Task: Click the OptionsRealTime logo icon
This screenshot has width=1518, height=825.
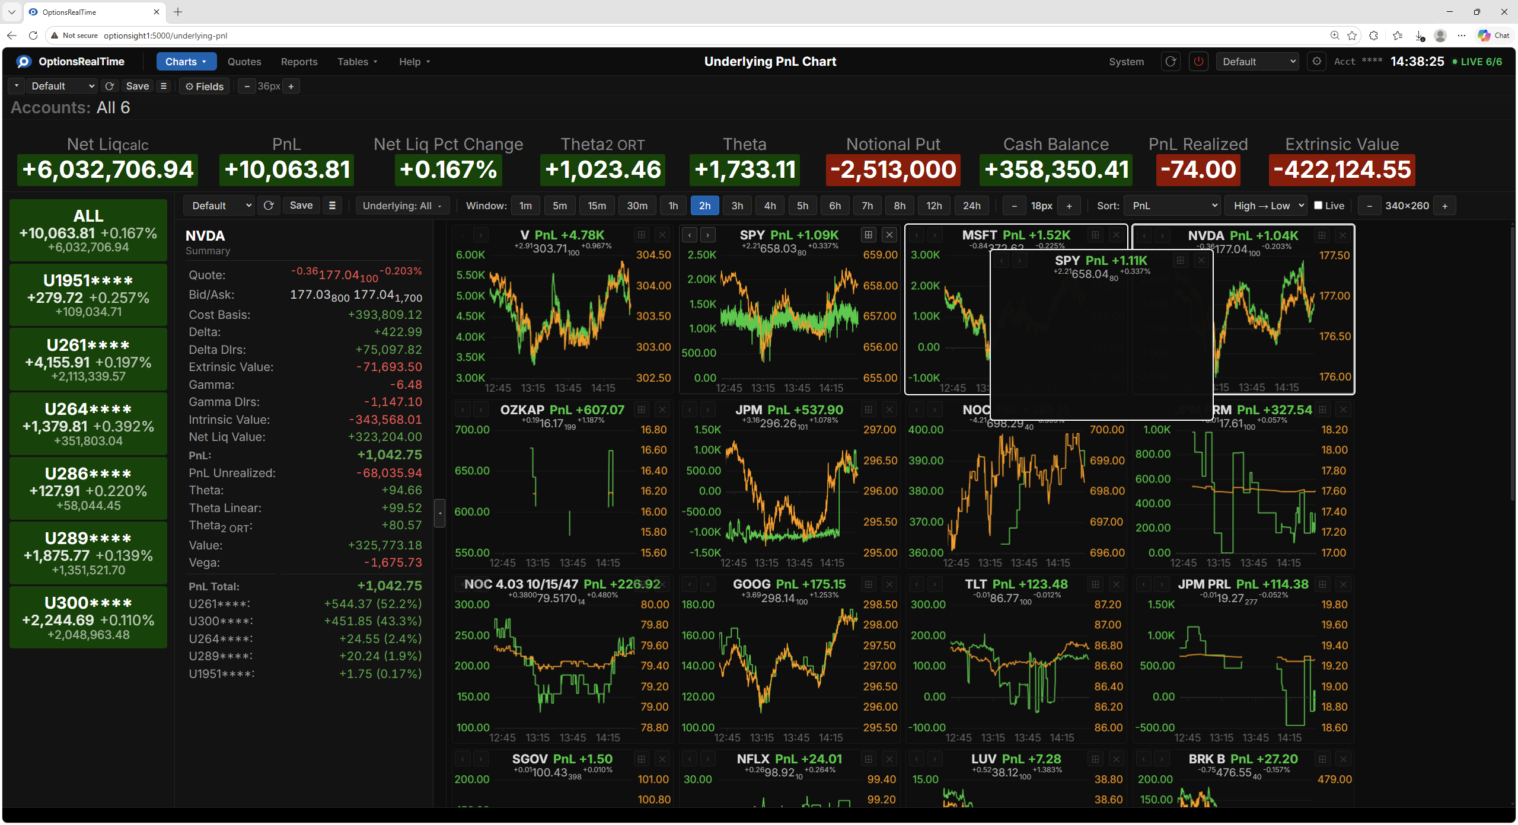Action: [x=24, y=62]
